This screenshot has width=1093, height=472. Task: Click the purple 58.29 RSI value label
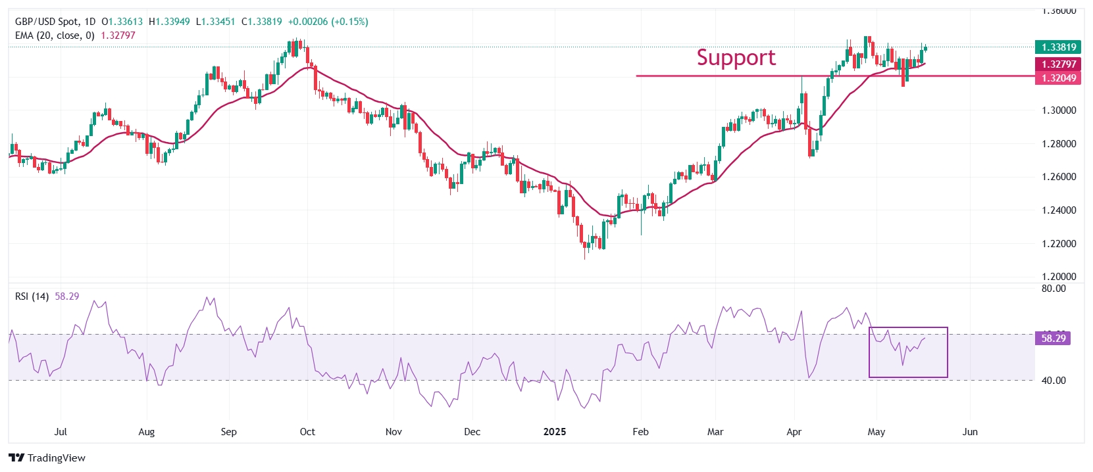point(1053,338)
